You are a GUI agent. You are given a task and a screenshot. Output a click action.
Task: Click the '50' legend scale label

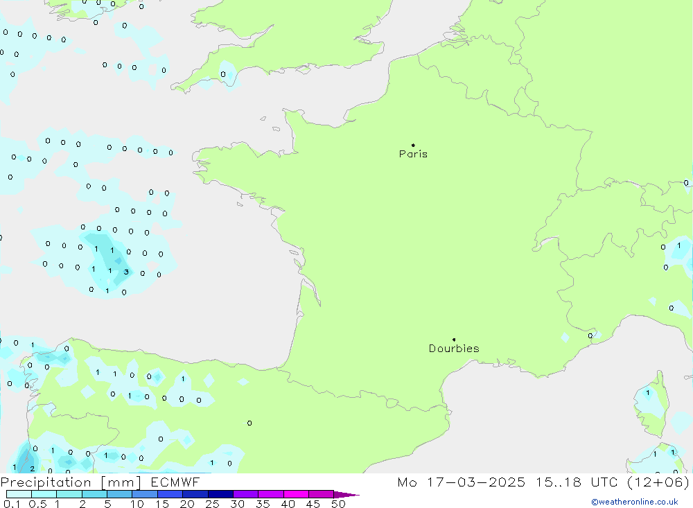(x=338, y=504)
